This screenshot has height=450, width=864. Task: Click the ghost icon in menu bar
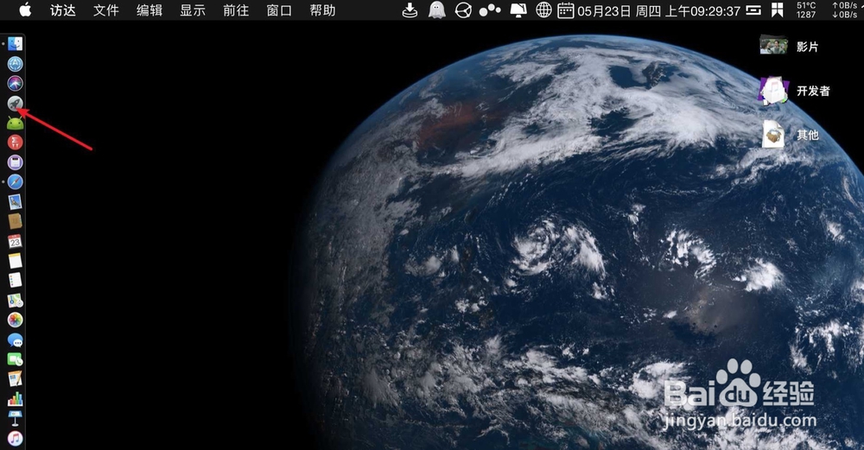(437, 10)
